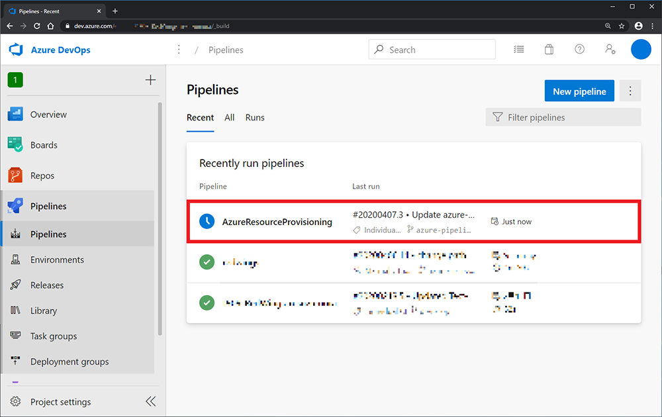Open the Library books icon
The width and height of the screenshot is (662, 417).
(x=16, y=310)
